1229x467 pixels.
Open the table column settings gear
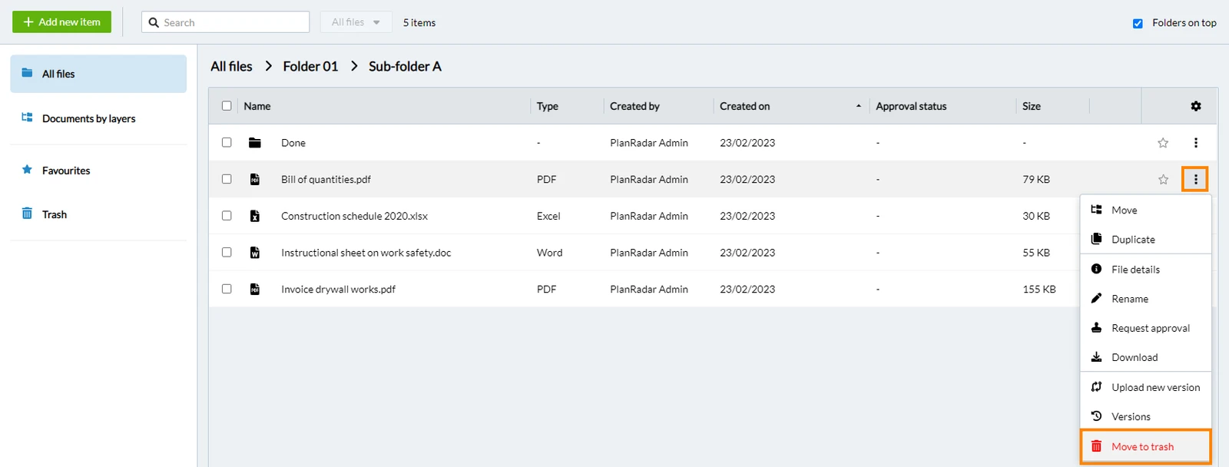click(1195, 106)
